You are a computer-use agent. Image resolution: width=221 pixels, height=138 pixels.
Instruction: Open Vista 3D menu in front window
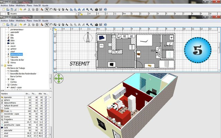37,21
